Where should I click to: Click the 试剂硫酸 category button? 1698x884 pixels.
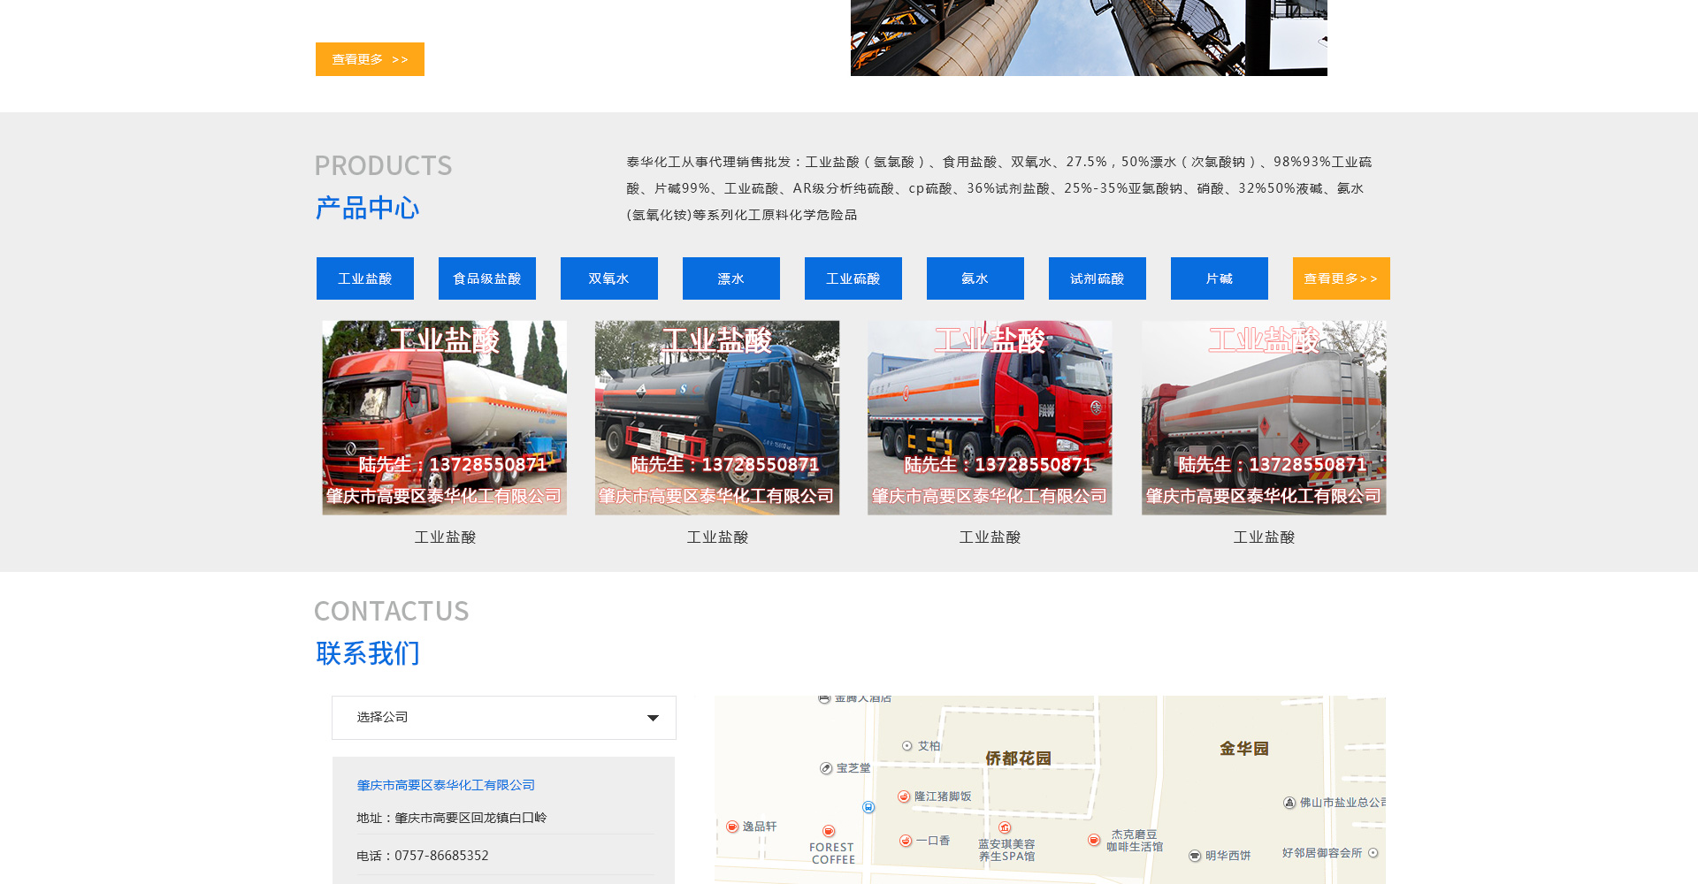pos(1097,278)
